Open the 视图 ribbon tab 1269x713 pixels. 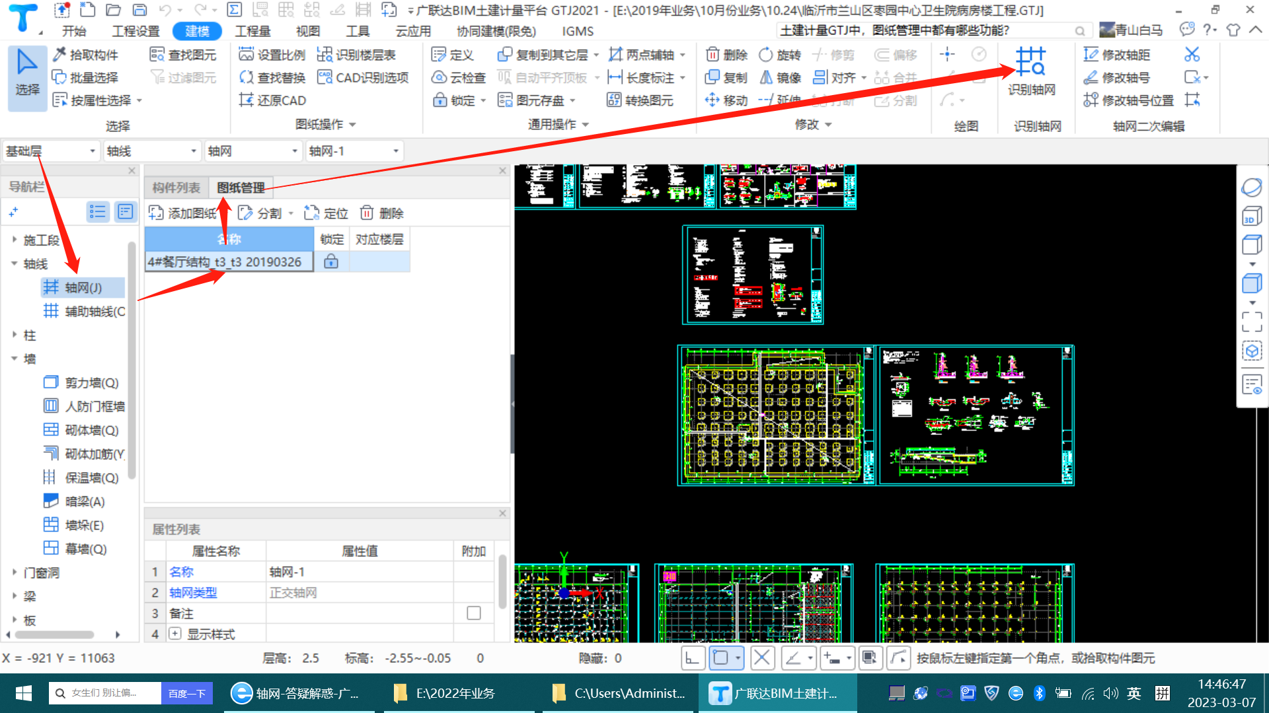[x=307, y=31]
